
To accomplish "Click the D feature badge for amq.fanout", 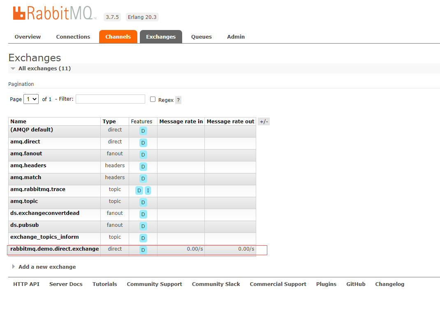I will point(143,154).
